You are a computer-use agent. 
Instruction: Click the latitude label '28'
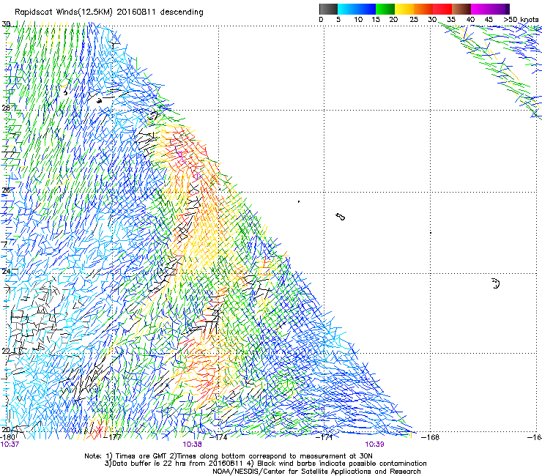click(6, 108)
